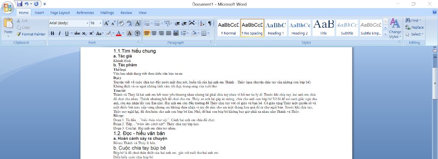Toggle bold formatting

tap(52, 33)
